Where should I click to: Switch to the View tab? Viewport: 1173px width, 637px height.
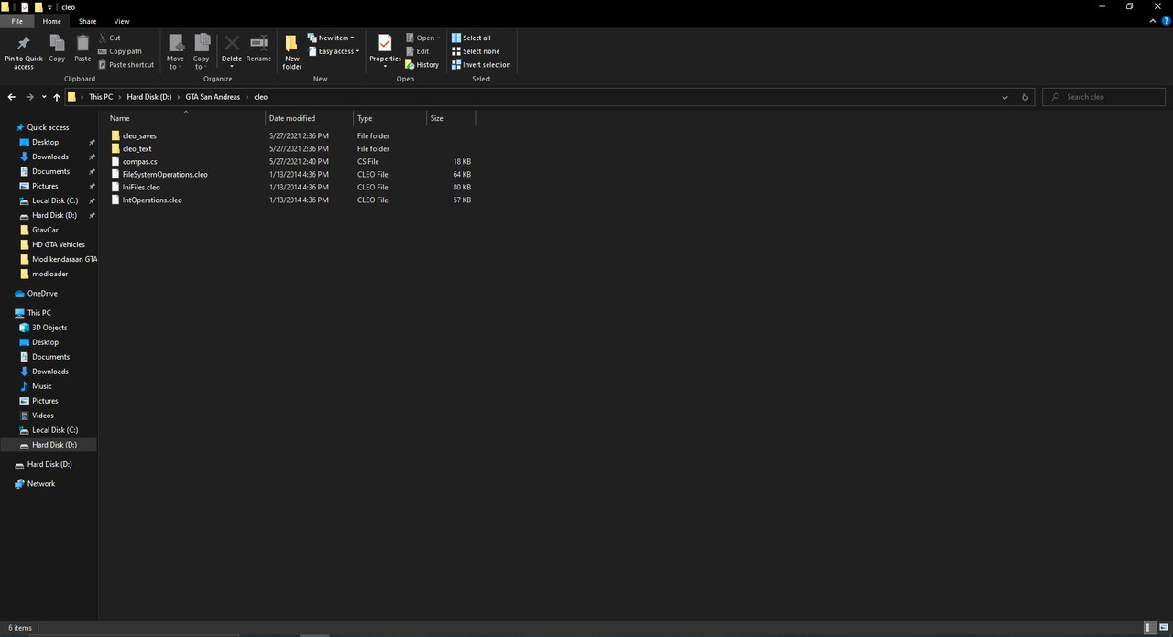pos(121,21)
